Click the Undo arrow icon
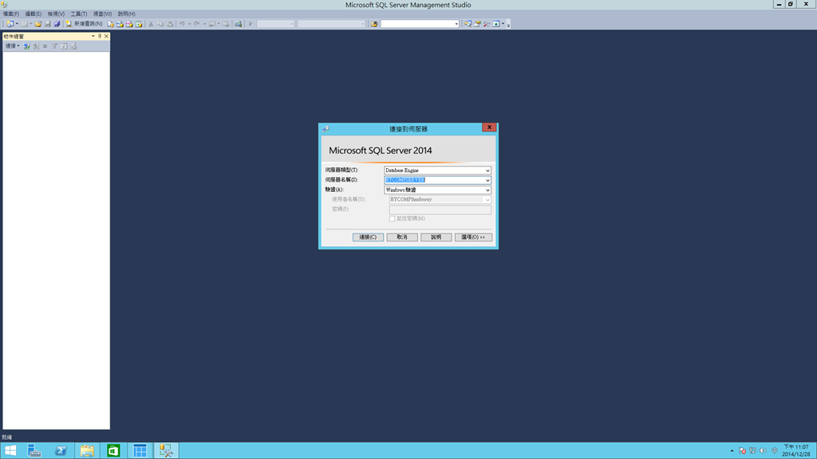This screenshot has height=459, width=817. point(182,24)
